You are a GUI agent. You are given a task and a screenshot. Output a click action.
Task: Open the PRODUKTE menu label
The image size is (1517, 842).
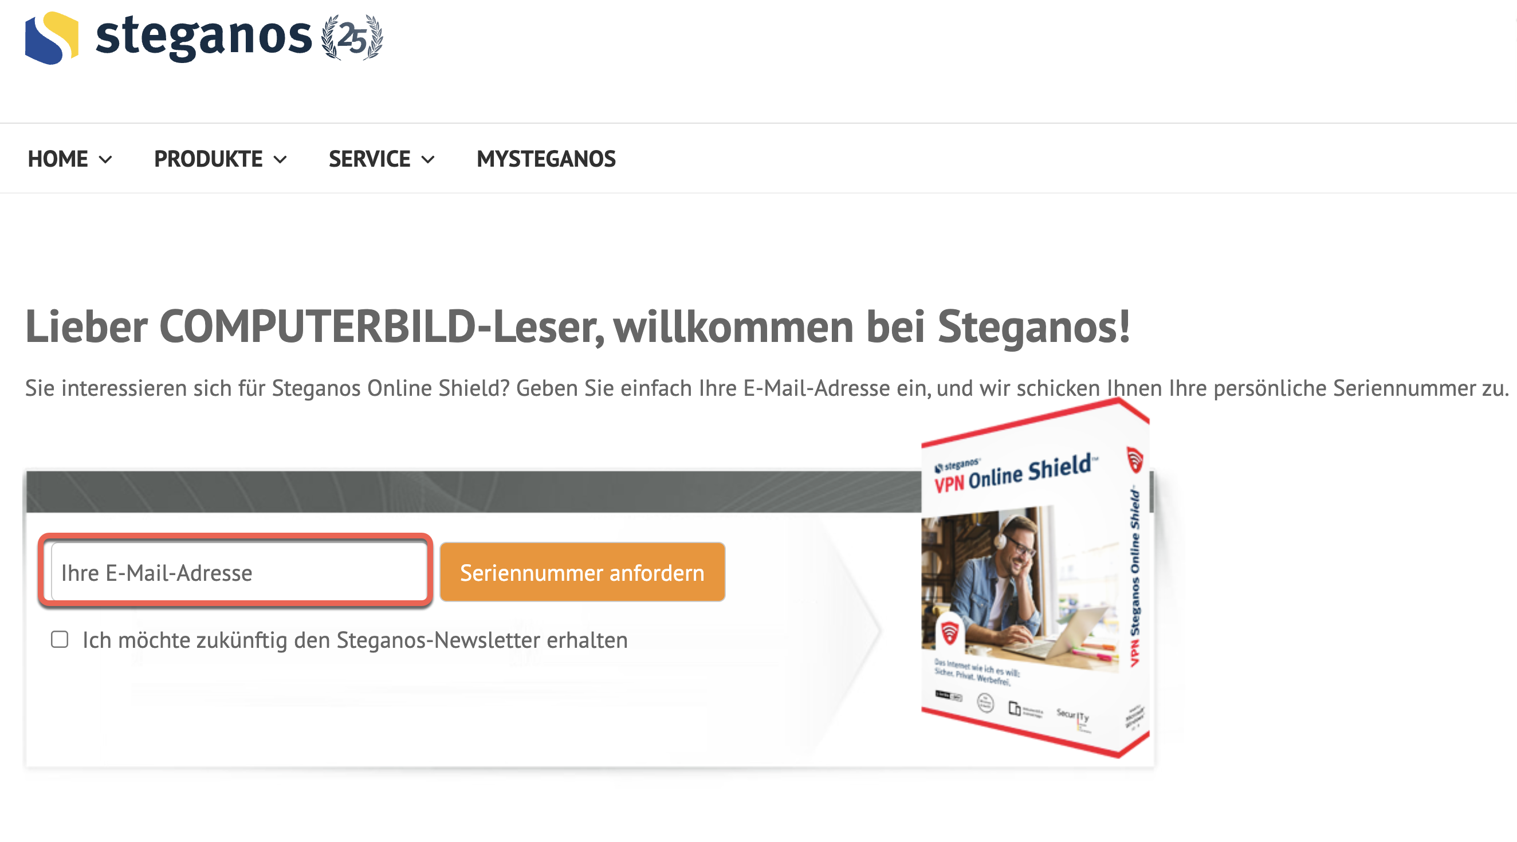click(209, 159)
